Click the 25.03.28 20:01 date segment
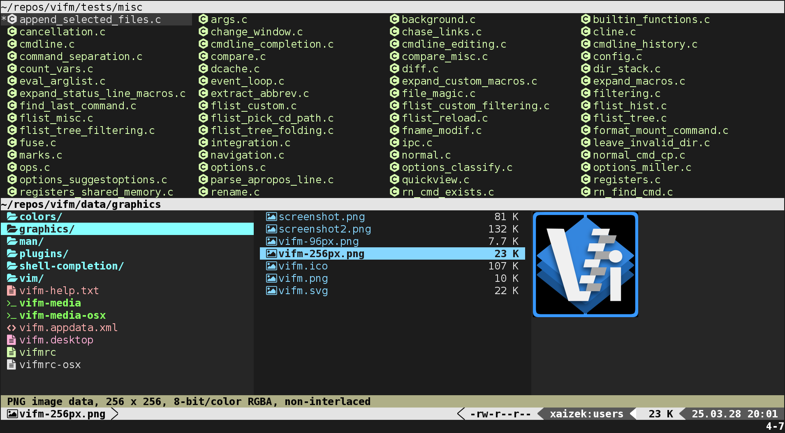This screenshot has width=785, height=433. point(735,414)
